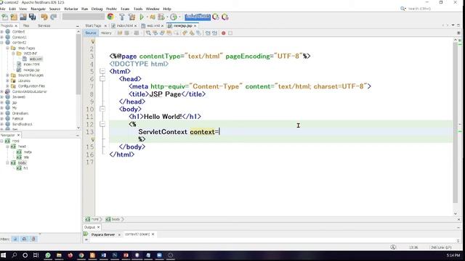Collapse the Web Pages folder node
The height and width of the screenshot is (261, 465).
7,48
